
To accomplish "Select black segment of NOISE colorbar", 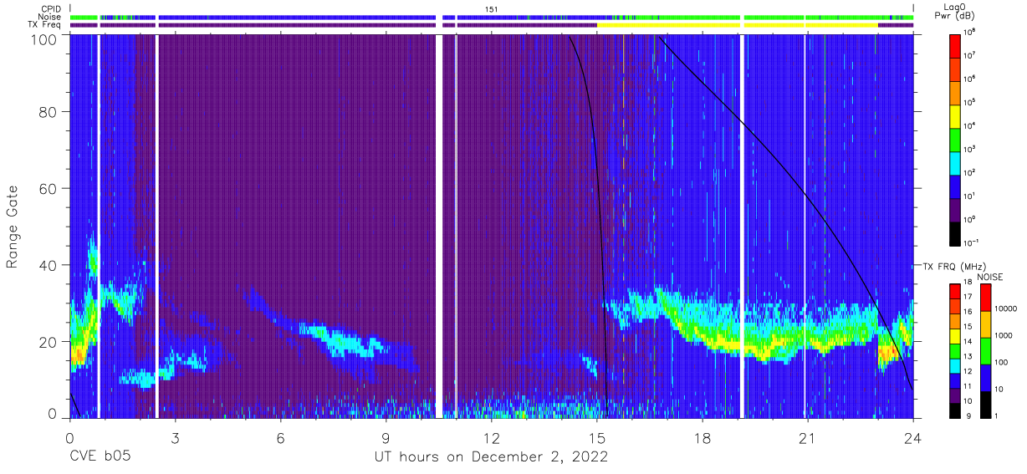I will coord(987,404).
